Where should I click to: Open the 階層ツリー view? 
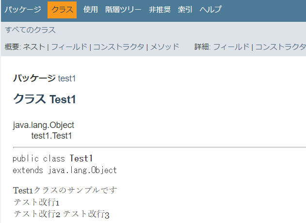click(x=124, y=10)
